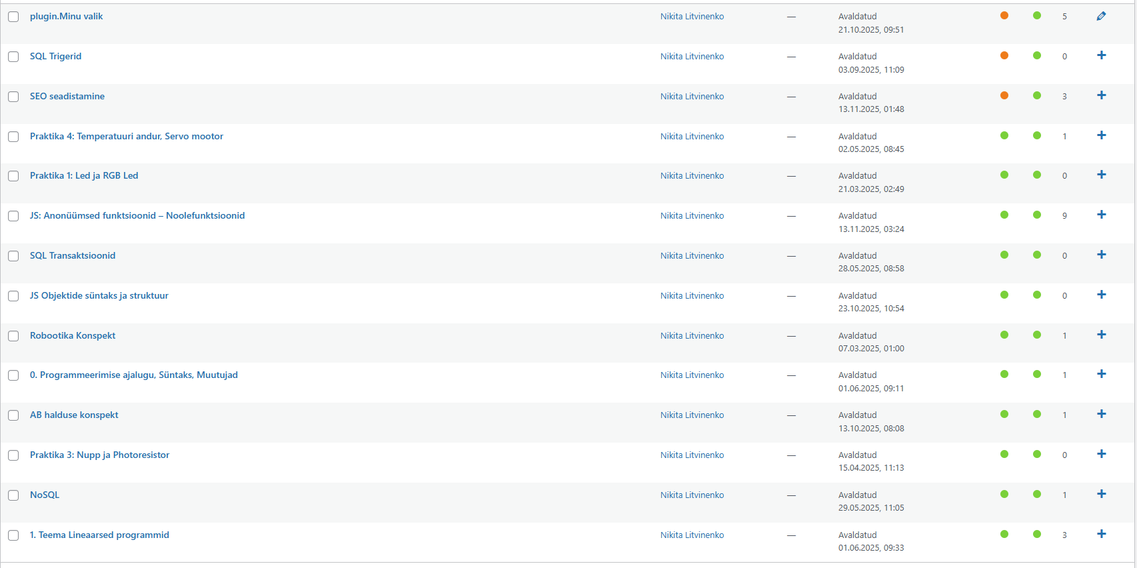Click author Nikita Litvinenko in SQL Trigerid row
This screenshot has height=568, width=1137.
(692, 56)
